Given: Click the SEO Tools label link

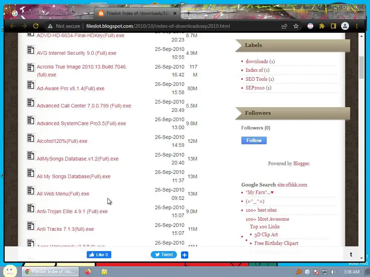Looking at the screenshot, I should tap(256, 79).
